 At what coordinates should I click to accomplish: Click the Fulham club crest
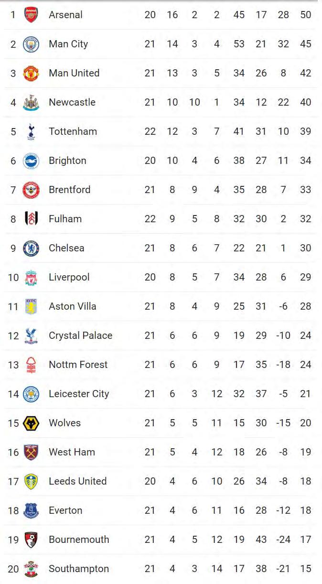(x=31, y=219)
